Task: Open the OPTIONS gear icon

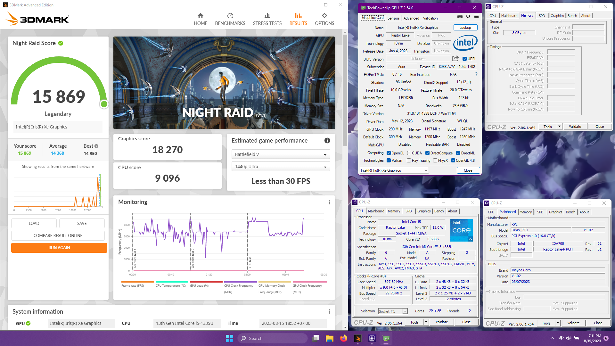Action: [x=324, y=16]
